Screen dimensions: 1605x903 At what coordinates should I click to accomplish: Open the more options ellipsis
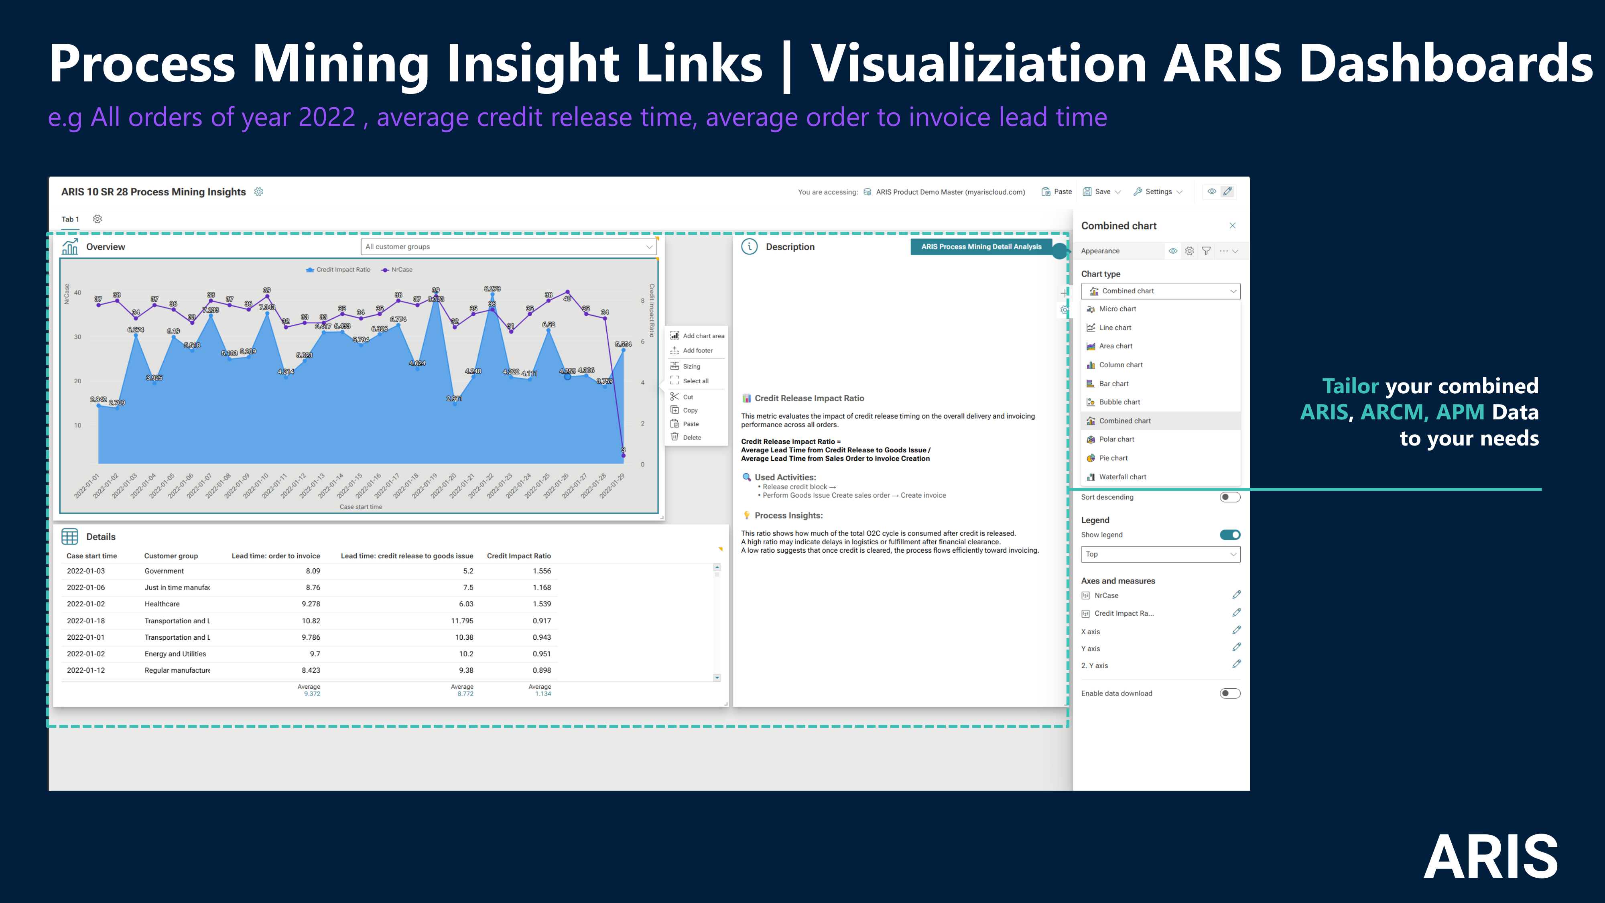point(1224,251)
